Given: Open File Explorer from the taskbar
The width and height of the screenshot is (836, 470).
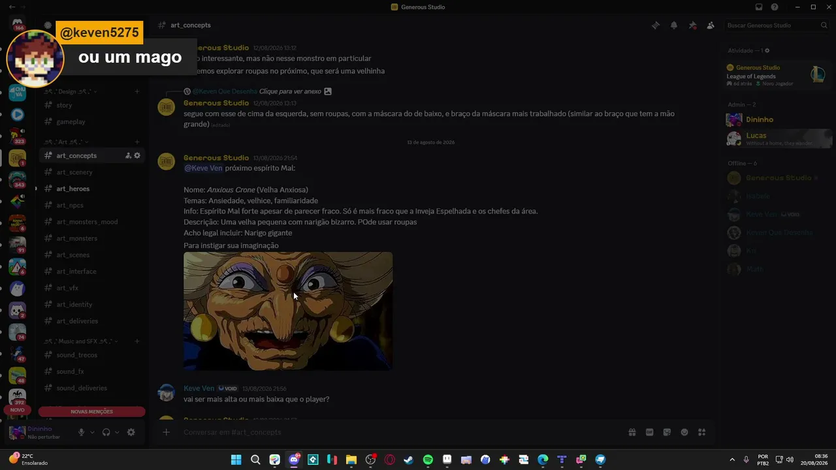Looking at the screenshot, I should click(351, 460).
